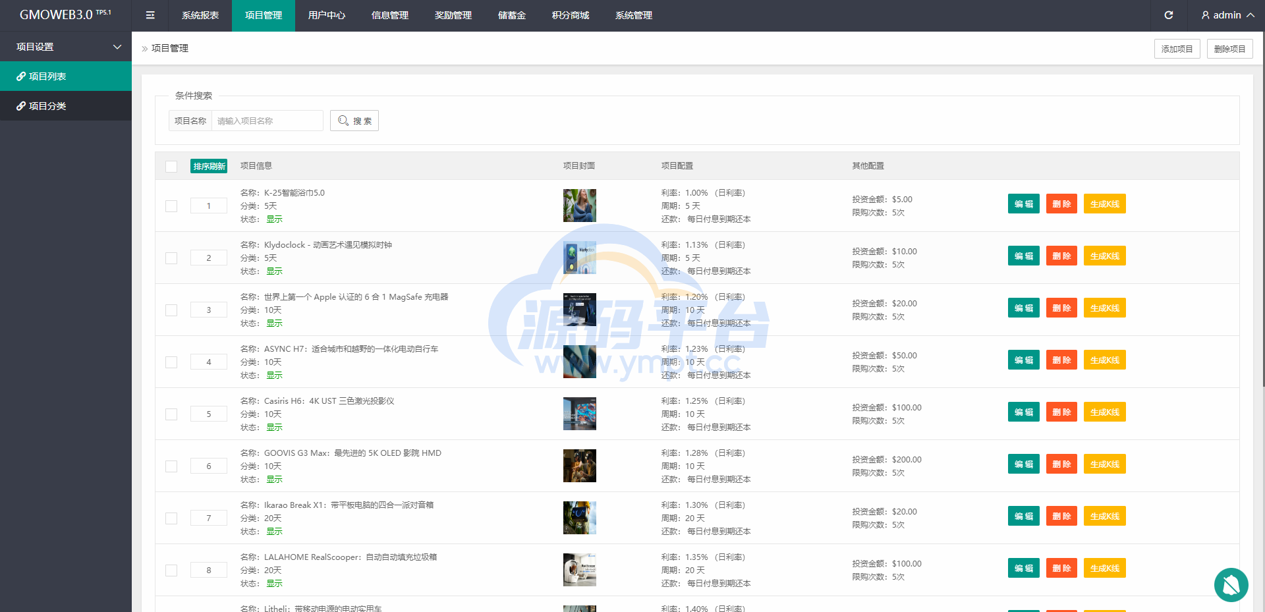Viewport: 1265px width, 612px height.
Task: Check the ASYNC H7 row checkbox
Action: pyautogui.click(x=171, y=362)
